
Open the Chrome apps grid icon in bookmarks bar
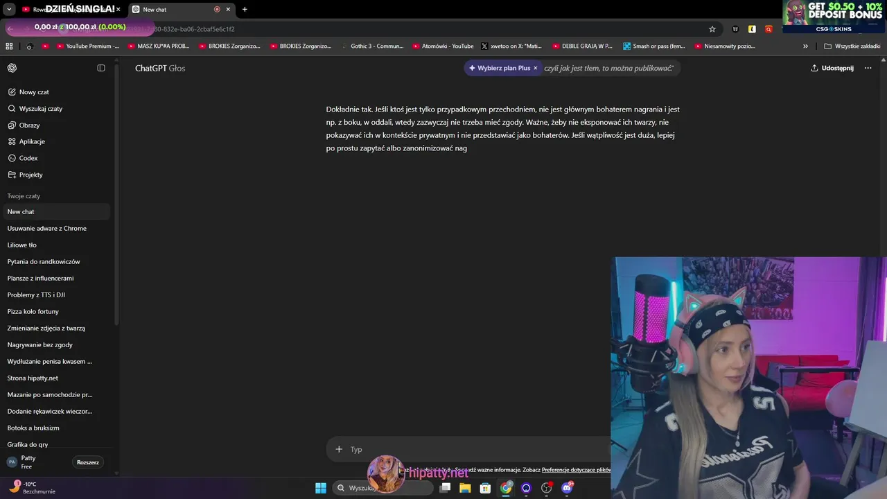click(x=9, y=46)
